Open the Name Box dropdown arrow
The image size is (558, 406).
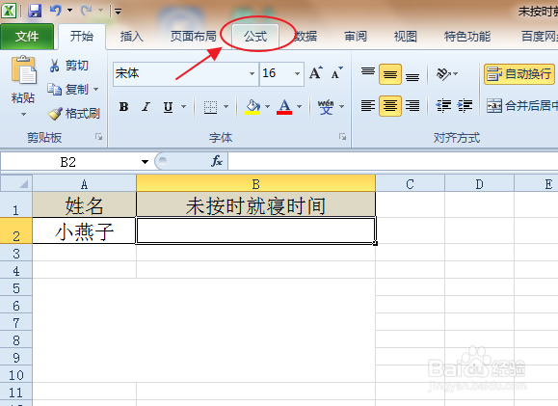pos(145,162)
